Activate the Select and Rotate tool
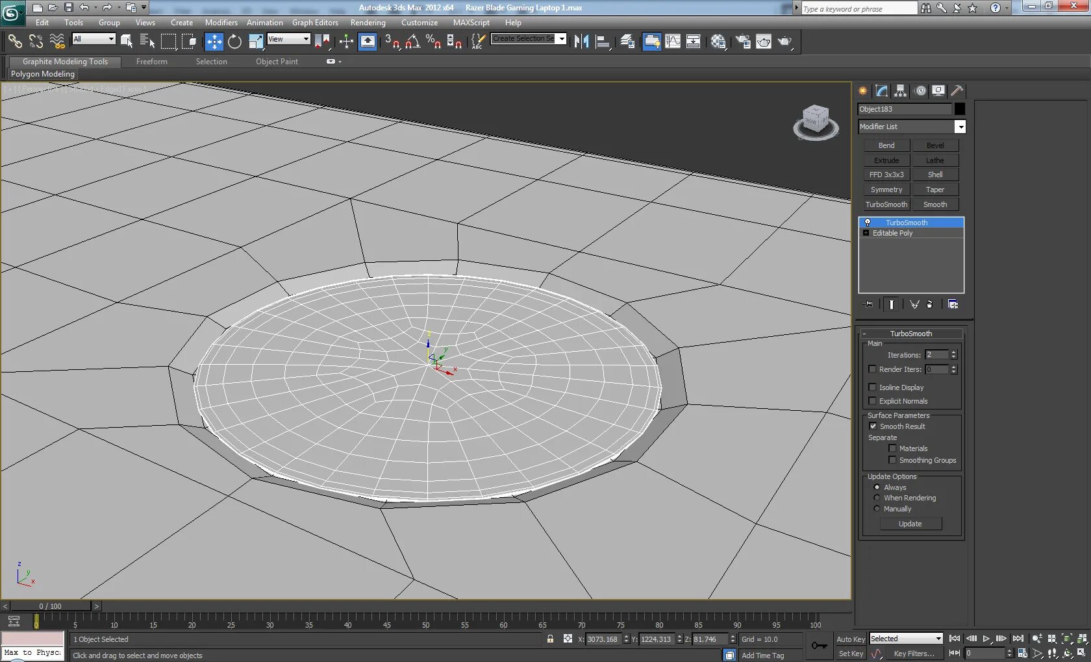The height and width of the screenshot is (662, 1091). point(234,42)
